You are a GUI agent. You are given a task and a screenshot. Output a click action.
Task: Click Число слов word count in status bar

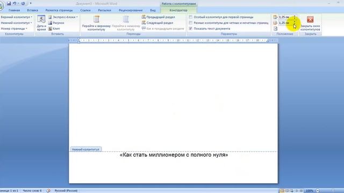[x=32, y=191]
